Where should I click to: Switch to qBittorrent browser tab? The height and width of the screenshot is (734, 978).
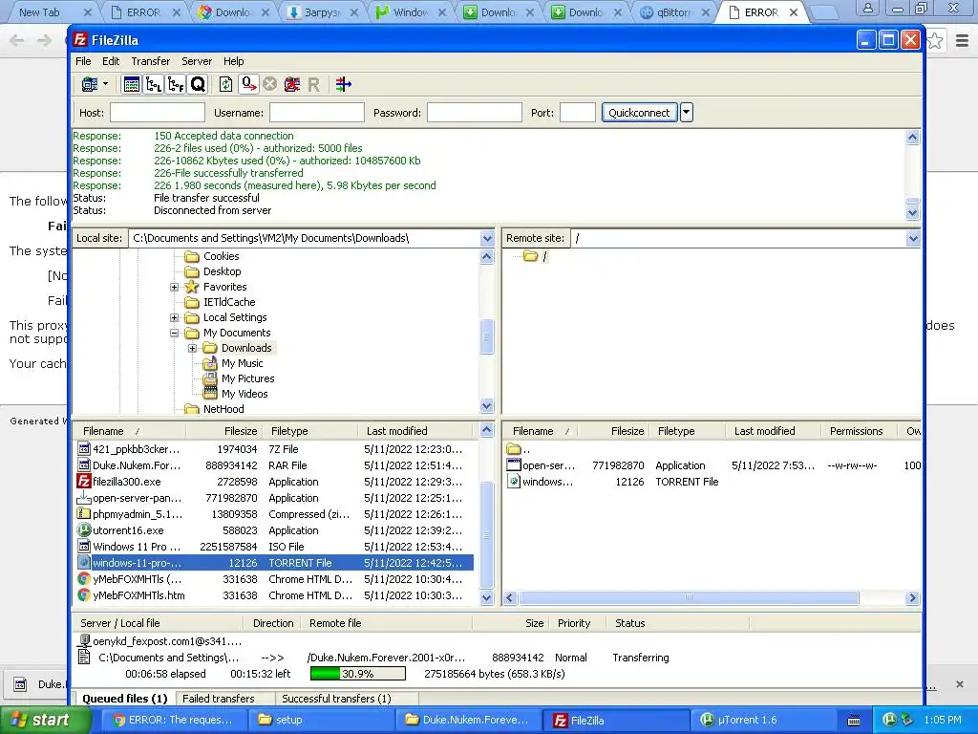pyautogui.click(x=673, y=11)
